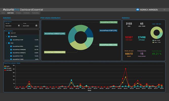
Task: Click the 19.03% value for AccurioPrint C7100
Action: [36, 56]
